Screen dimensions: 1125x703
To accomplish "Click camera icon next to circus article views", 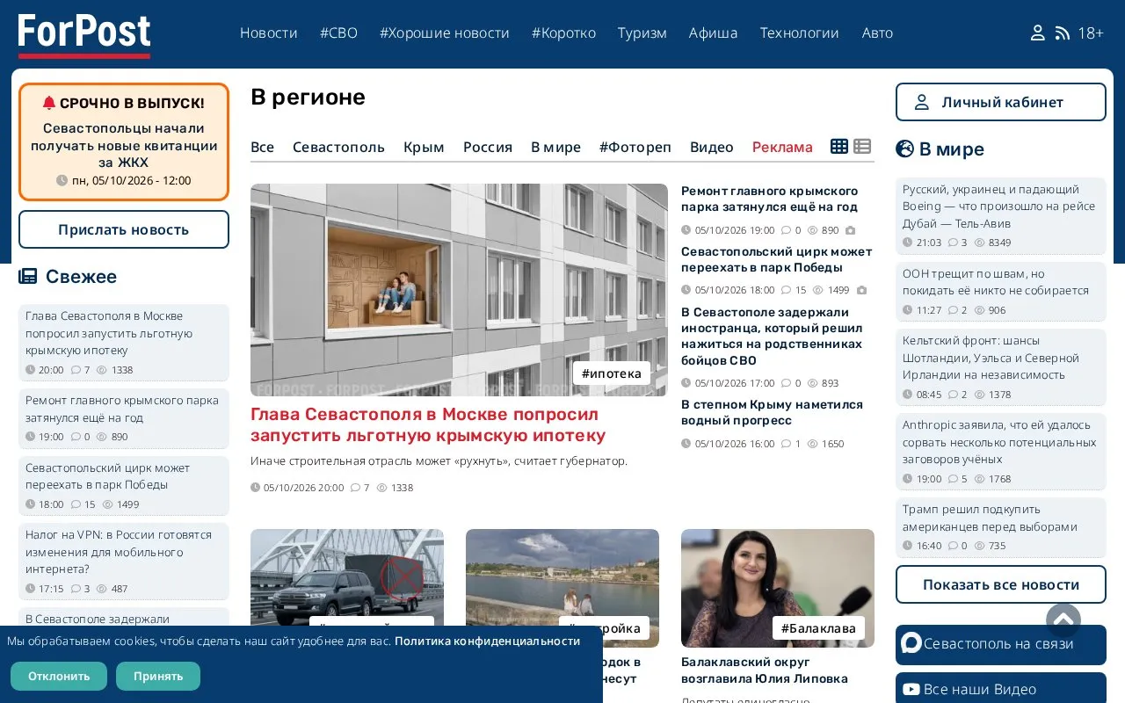I will 861,290.
